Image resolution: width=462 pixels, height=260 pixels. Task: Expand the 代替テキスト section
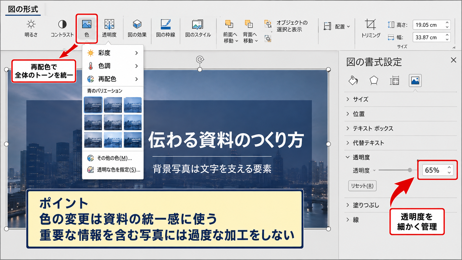pyautogui.click(x=400, y=143)
